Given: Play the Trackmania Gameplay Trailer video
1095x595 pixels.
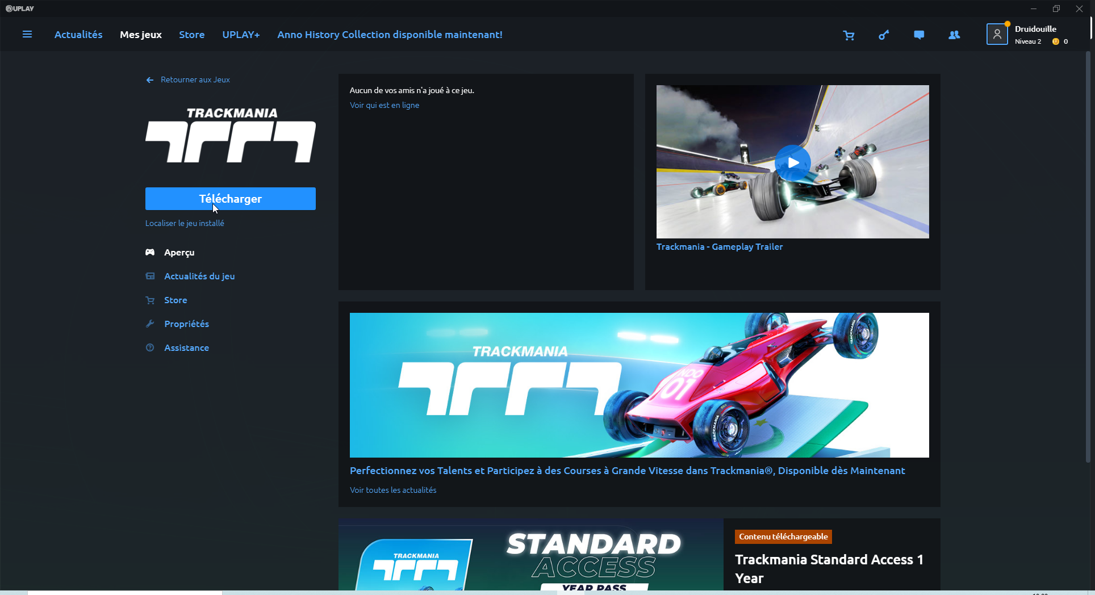Looking at the screenshot, I should click(x=793, y=162).
